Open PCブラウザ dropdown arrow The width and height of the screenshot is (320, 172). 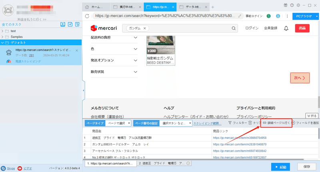click(317, 16)
